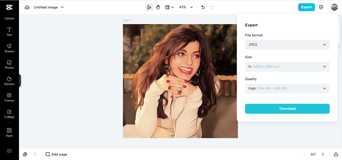This screenshot has width=342, height=160.
Task: Select the pointer Select tool
Action: tap(149, 7)
